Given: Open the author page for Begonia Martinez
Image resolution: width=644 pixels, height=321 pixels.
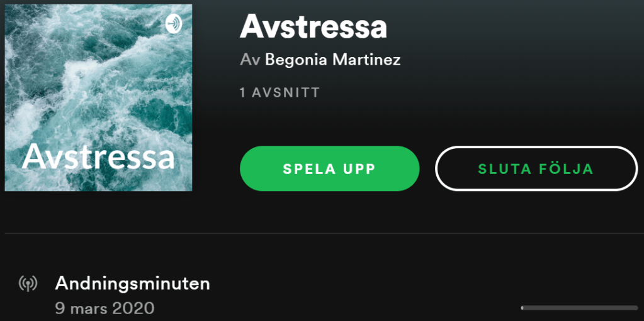Looking at the screenshot, I should pyautogui.click(x=332, y=60).
